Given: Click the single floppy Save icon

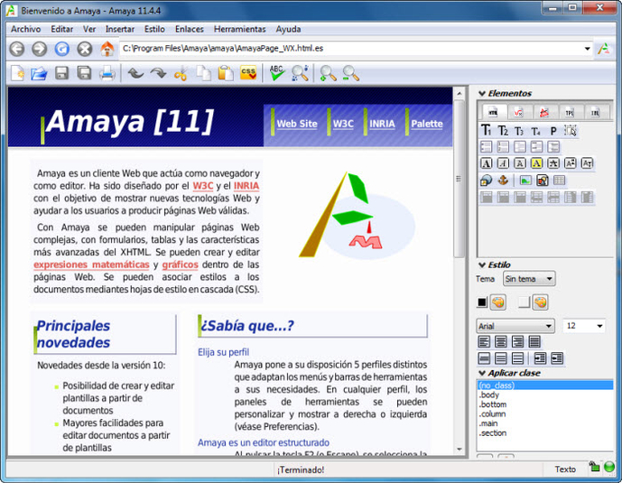Looking at the screenshot, I should pos(62,73).
